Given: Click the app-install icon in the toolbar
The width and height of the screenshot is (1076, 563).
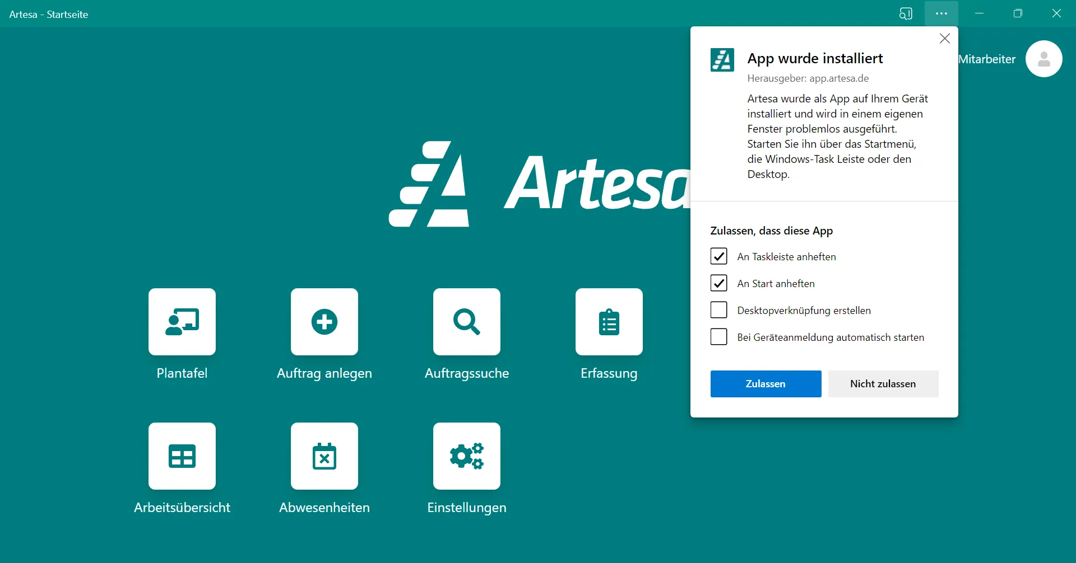Looking at the screenshot, I should pos(906,13).
